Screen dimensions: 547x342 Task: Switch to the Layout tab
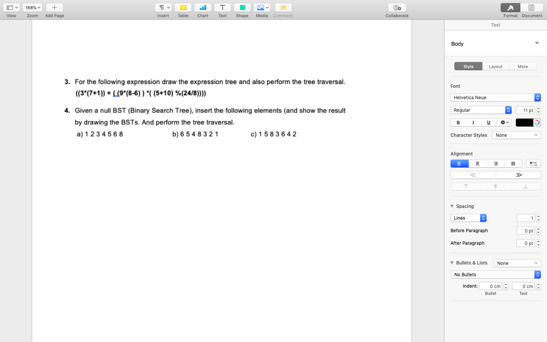(x=495, y=66)
